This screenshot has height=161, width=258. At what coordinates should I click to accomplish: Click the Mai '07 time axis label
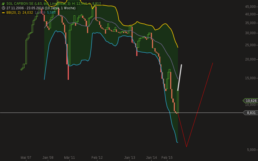click(x=26, y=158)
